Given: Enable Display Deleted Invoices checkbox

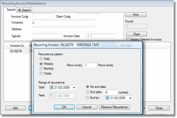Looking at the screenshot, I should (x=128, y=40).
